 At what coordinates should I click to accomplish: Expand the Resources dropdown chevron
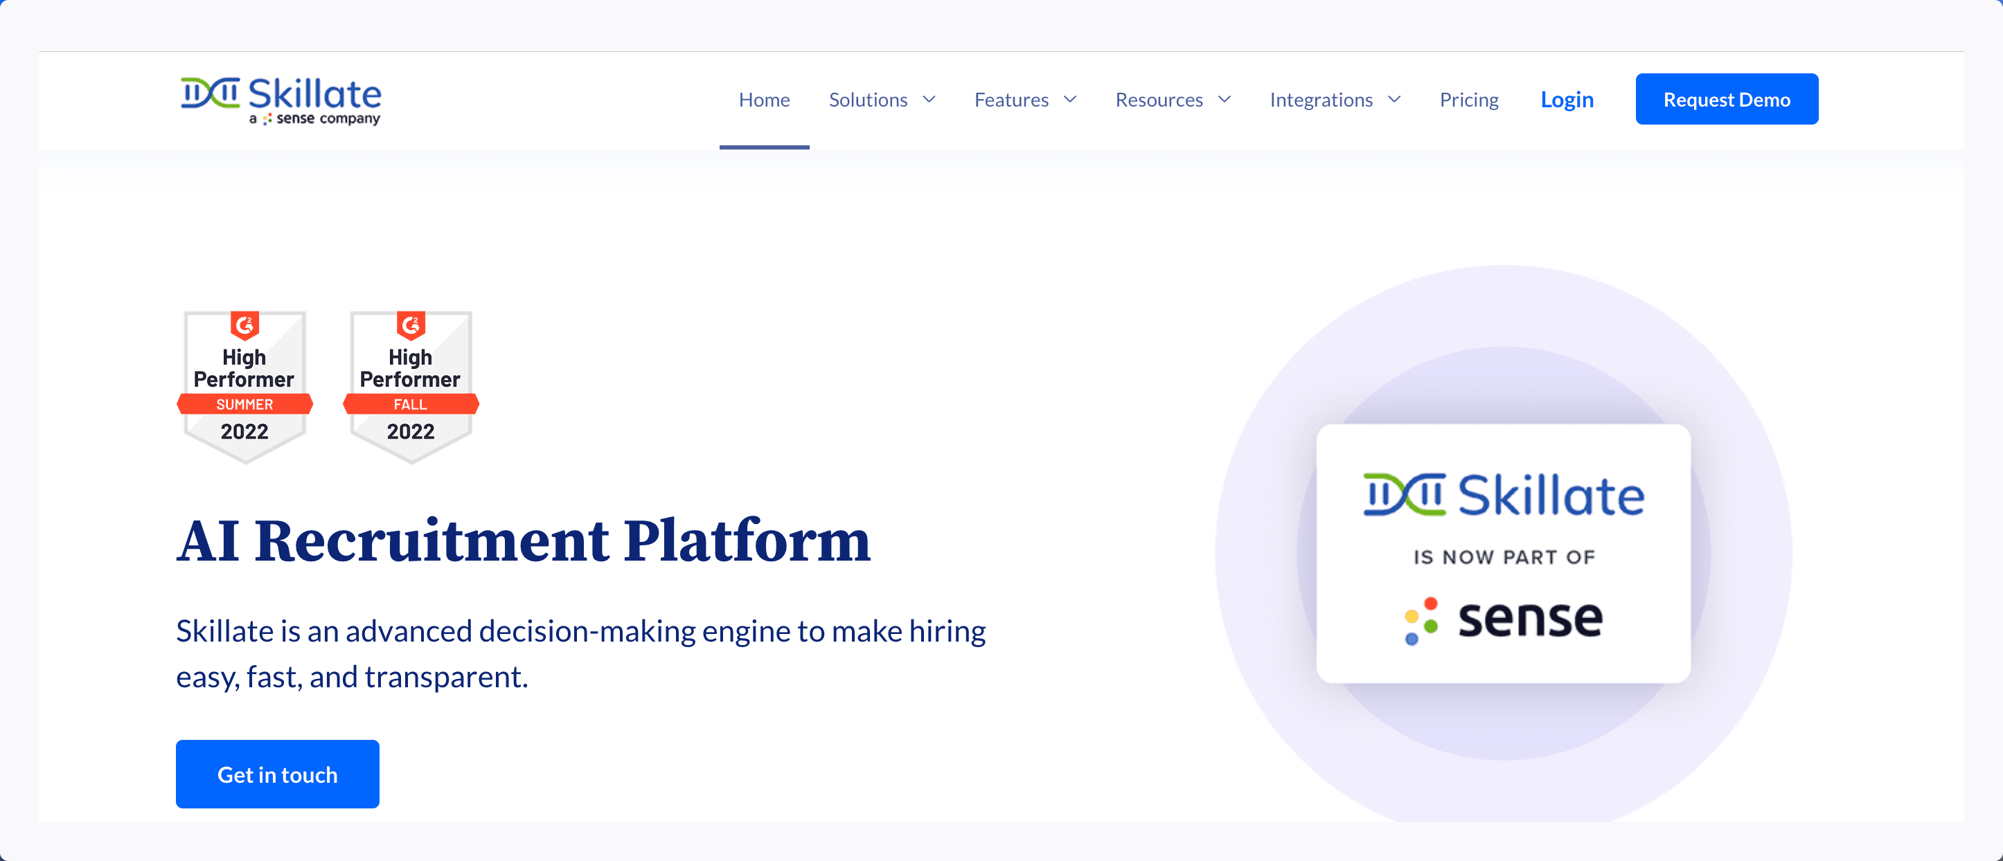click(x=1225, y=100)
